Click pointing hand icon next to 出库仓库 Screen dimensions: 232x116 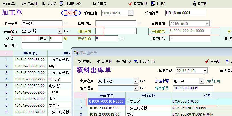click(142, 81)
